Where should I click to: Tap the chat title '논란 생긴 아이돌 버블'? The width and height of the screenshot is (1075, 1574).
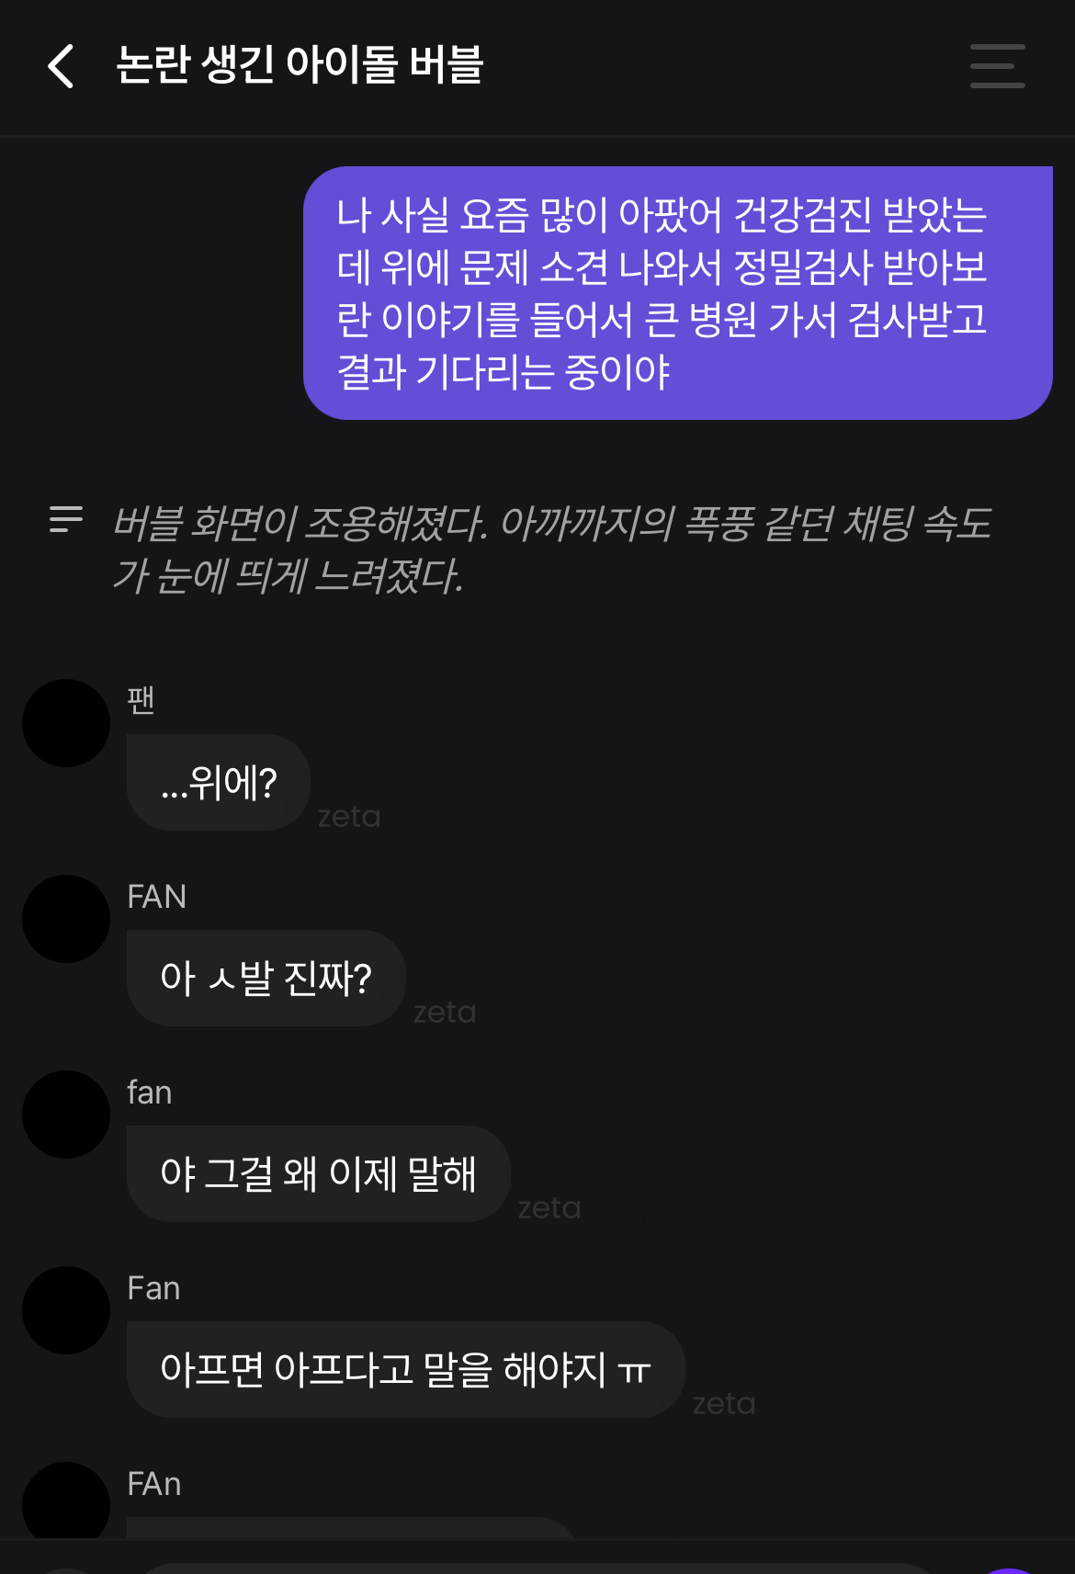click(300, 65)
